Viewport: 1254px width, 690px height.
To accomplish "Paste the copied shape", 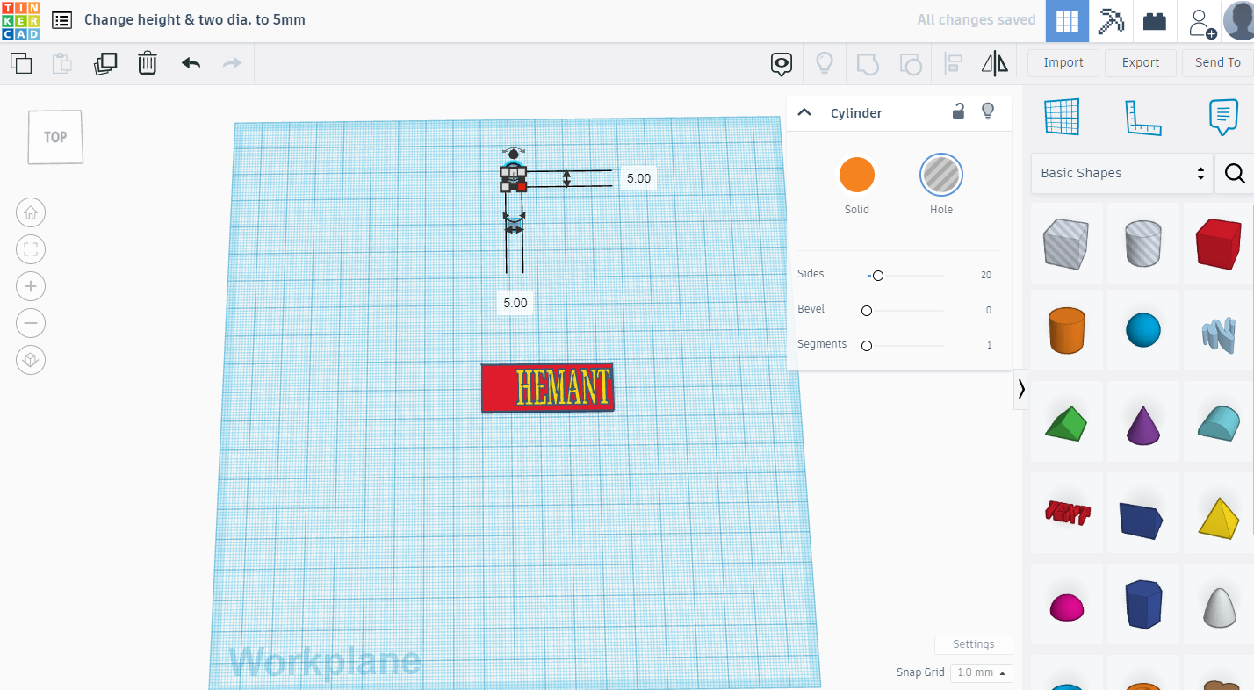I will [x=62, y=63].
